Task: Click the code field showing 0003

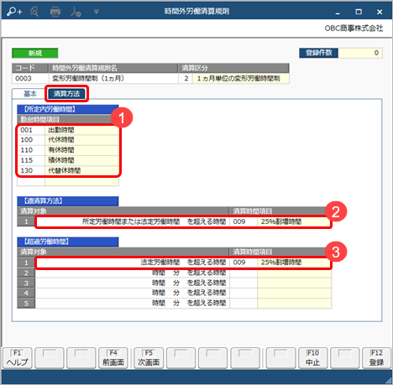Action: coord(30,78)
